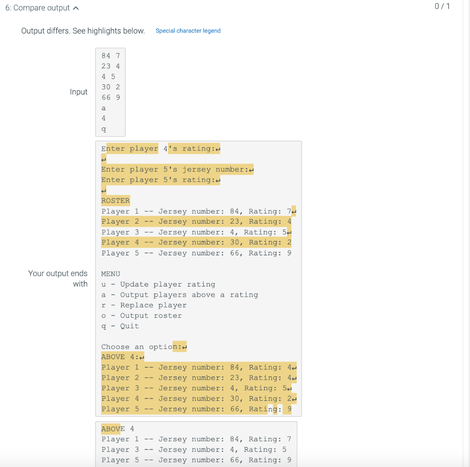
Task: Click input line '66 9'
Action: click(x=111, y=97)
